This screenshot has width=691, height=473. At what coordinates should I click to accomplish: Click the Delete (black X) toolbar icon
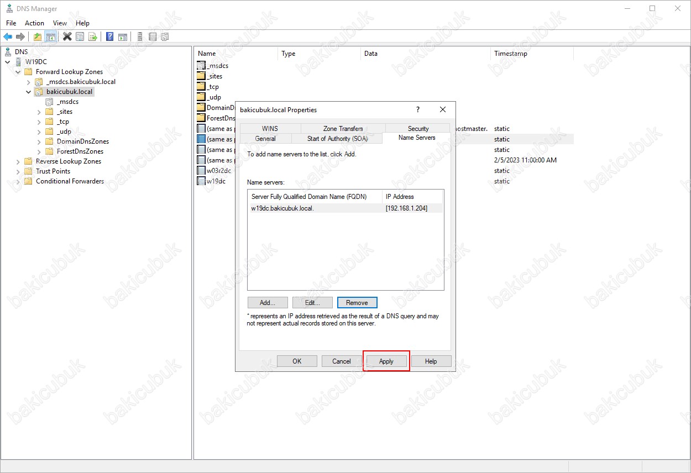tap(67, 37)
